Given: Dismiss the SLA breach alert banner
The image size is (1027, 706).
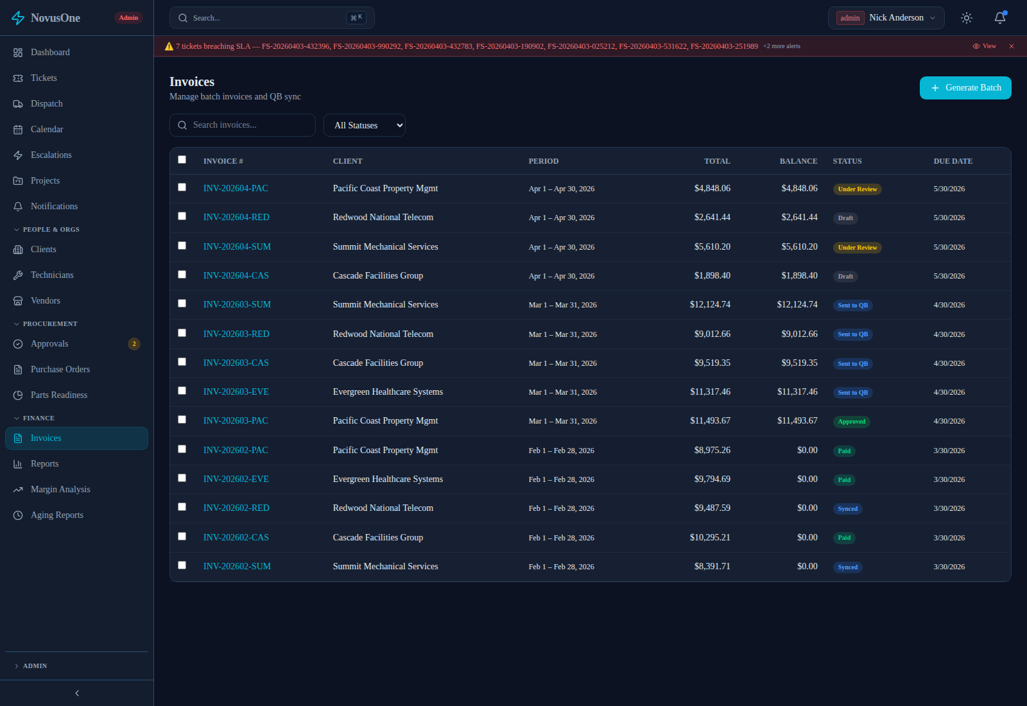Looking at the screenshot, I should tap(1012, 46).
